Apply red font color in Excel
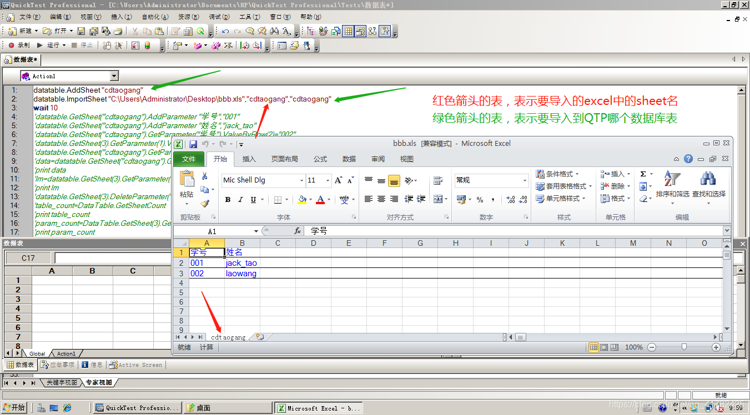750x415 pixels. coord(320,200)
